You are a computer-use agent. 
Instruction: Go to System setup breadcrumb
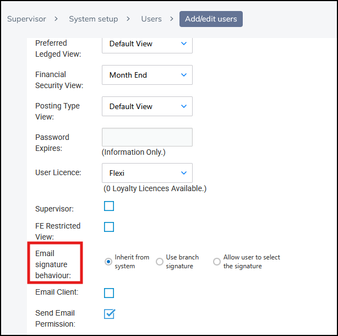pos(93,19)
